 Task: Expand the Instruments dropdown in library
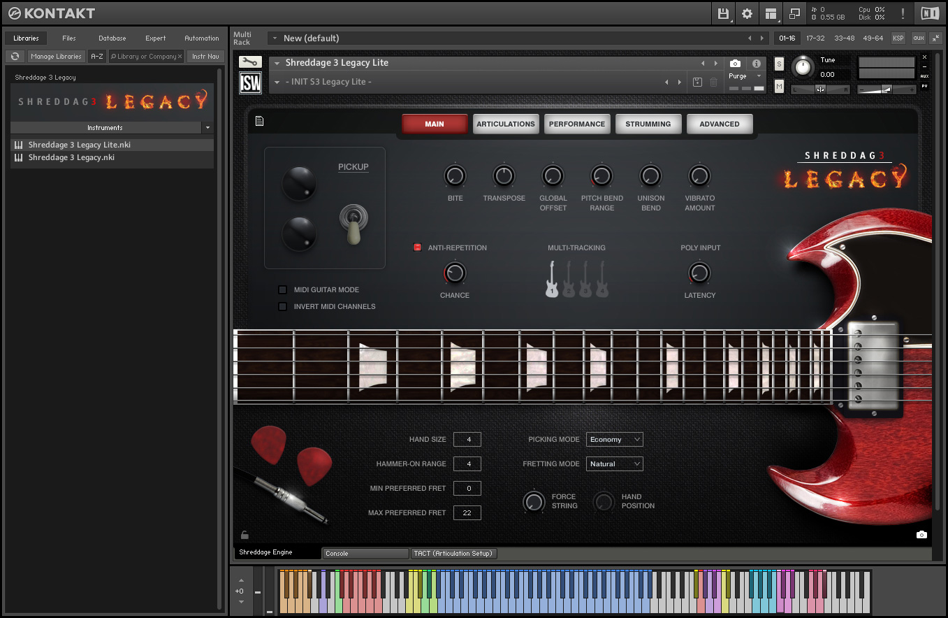coord(207,128)
